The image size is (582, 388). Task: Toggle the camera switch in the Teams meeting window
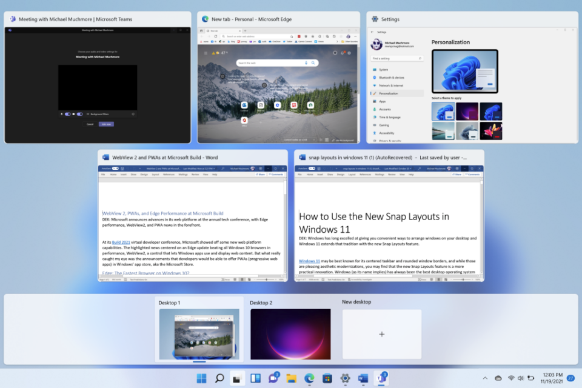[x=79, y=114]
